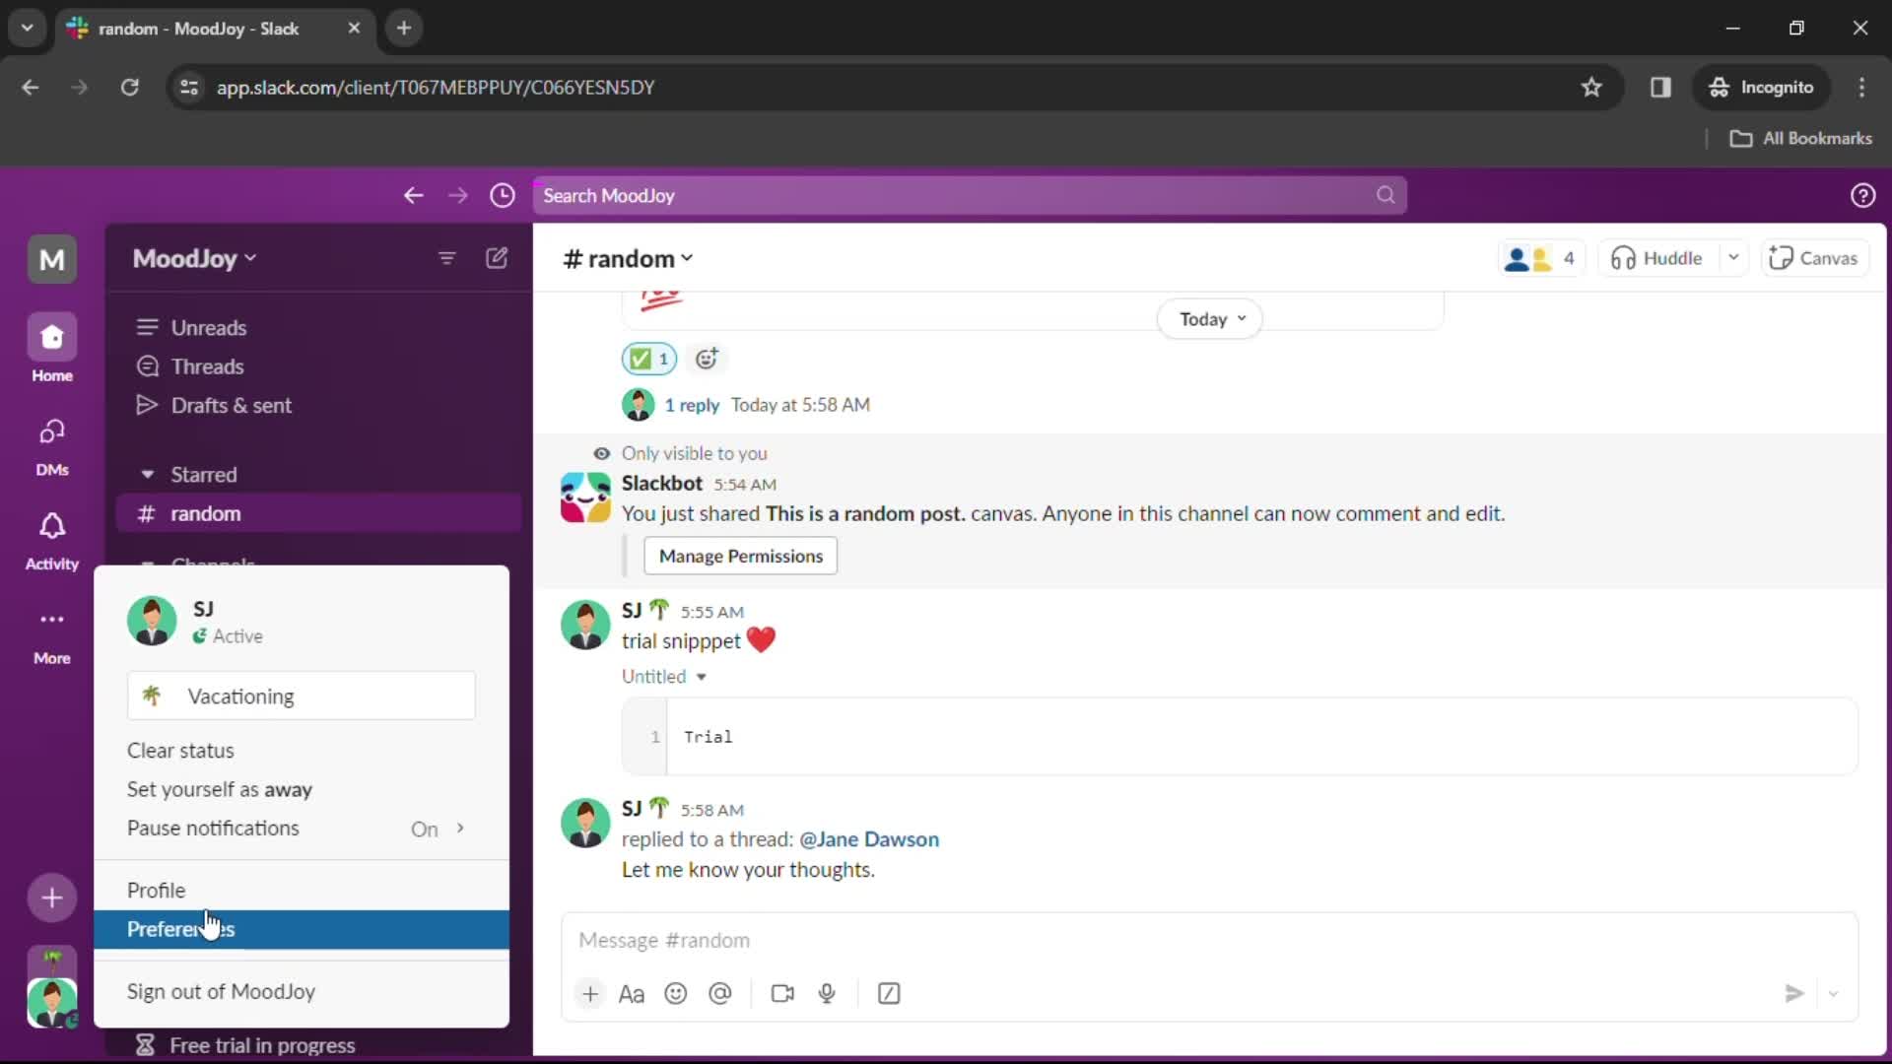Open Threads in the sidebar
Screen dimensions: 1892x1064
click(318, 366)
